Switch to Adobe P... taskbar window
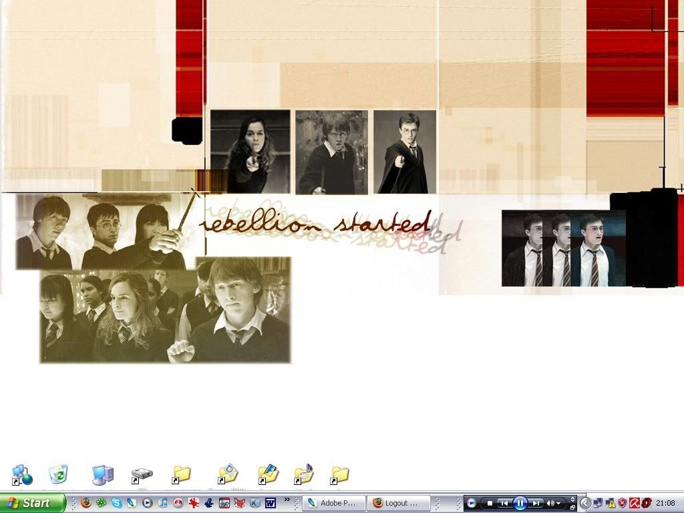684x513 pixels. point(334,503)
